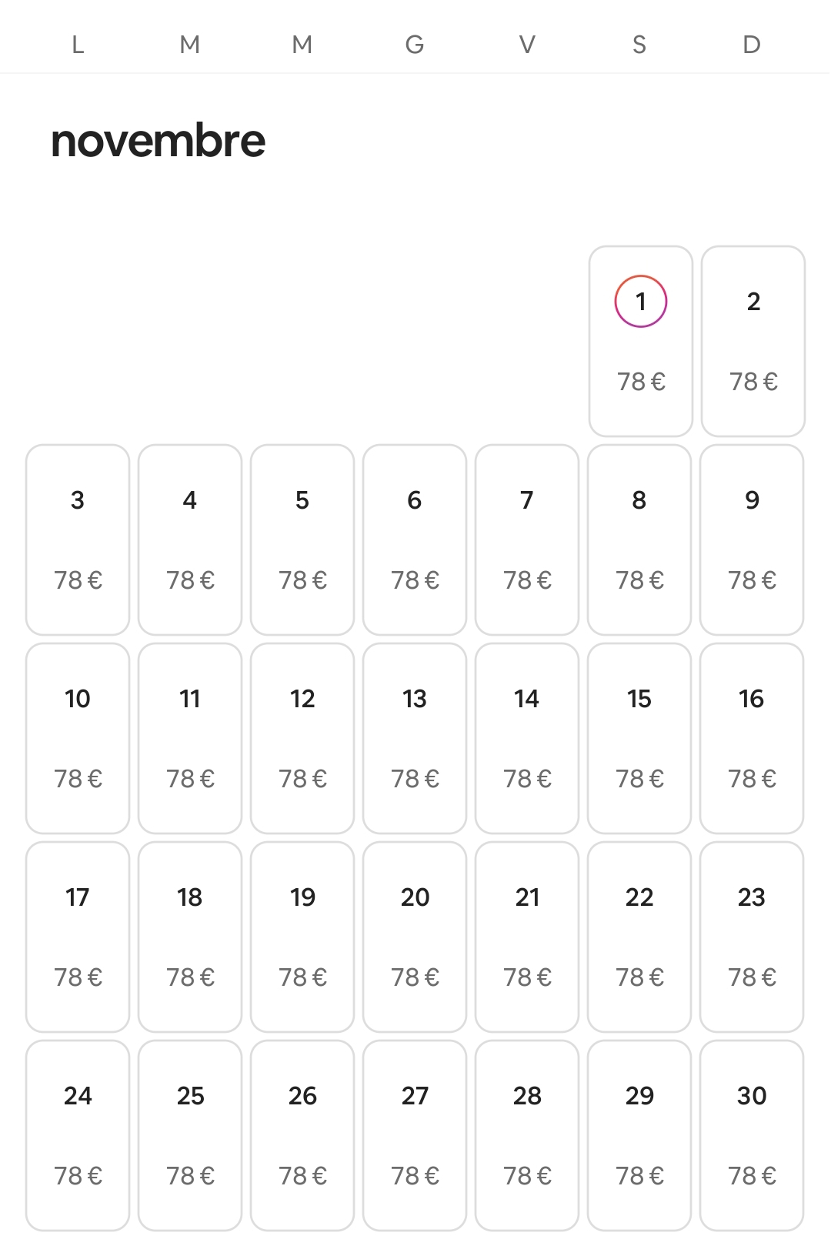
Task: Choose November 5 in calendar
Action: point(302,539)
